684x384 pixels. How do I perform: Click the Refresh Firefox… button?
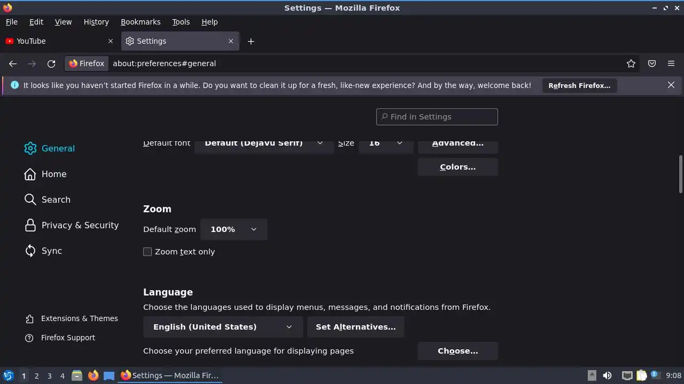[x=579, y=85]
